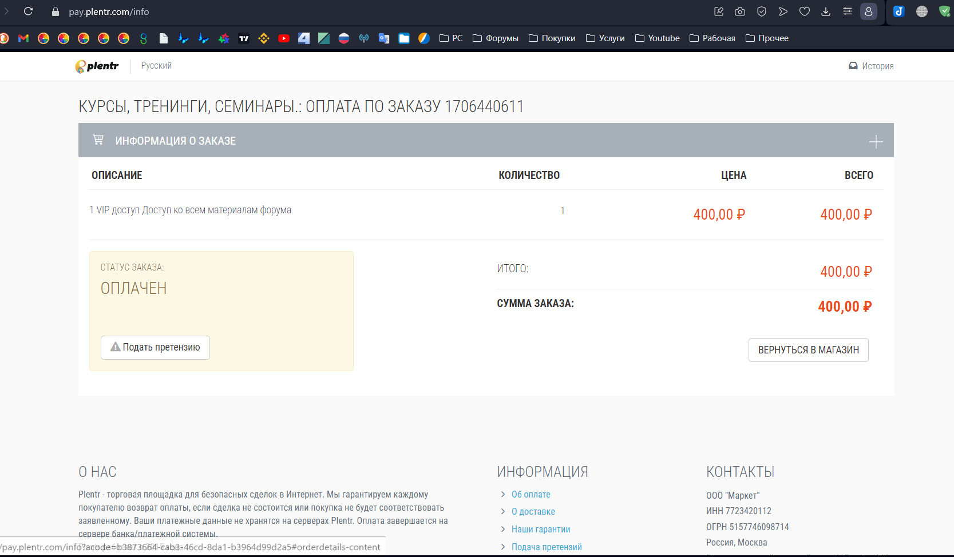Click the КОЛИЧЕСТВО column header

point(529,175)
